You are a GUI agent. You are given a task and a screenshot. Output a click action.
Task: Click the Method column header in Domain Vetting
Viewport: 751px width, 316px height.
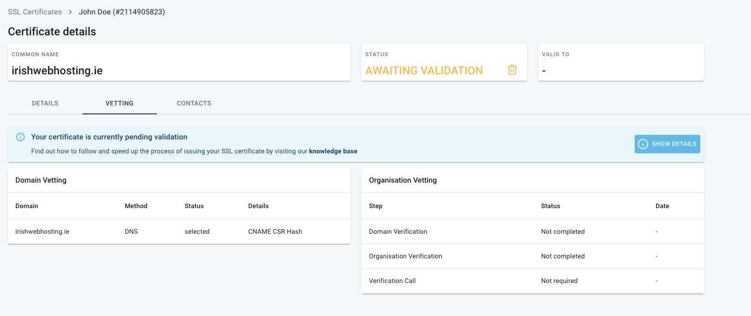pyautogui.click(x=136, y=206)
